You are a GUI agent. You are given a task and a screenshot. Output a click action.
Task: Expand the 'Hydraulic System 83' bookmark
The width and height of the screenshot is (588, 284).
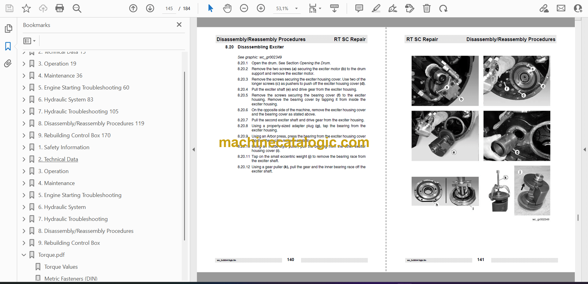(x=24, y=100)
